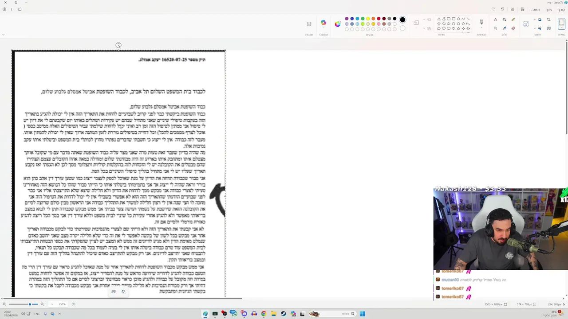Open the Selection tool options dropdown
Screen dimensions: 568x319
pos(561,27)
